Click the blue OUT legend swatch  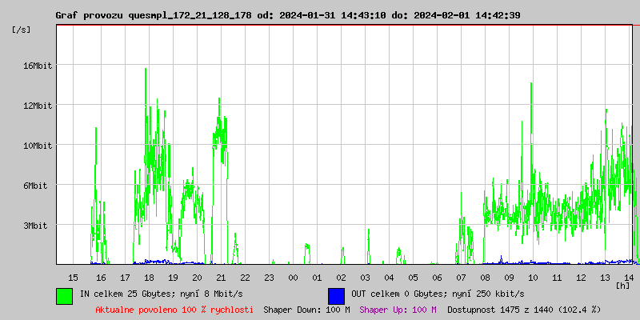[336, 295]
